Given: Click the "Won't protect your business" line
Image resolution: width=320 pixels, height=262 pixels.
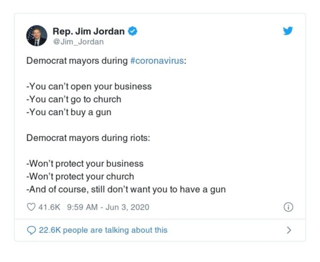Looking at the screenshot, I should click(x=85, y=163).
